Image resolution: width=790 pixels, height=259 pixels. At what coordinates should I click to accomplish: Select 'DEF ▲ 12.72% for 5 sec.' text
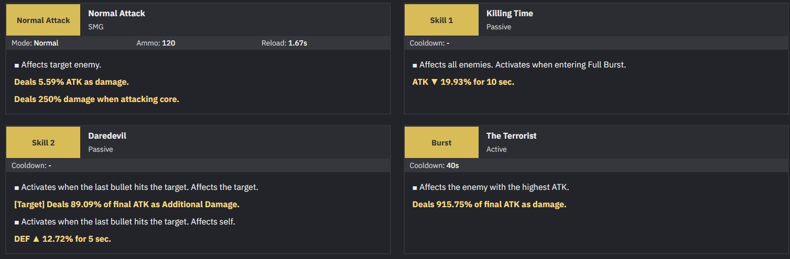[x=62, y=239]
